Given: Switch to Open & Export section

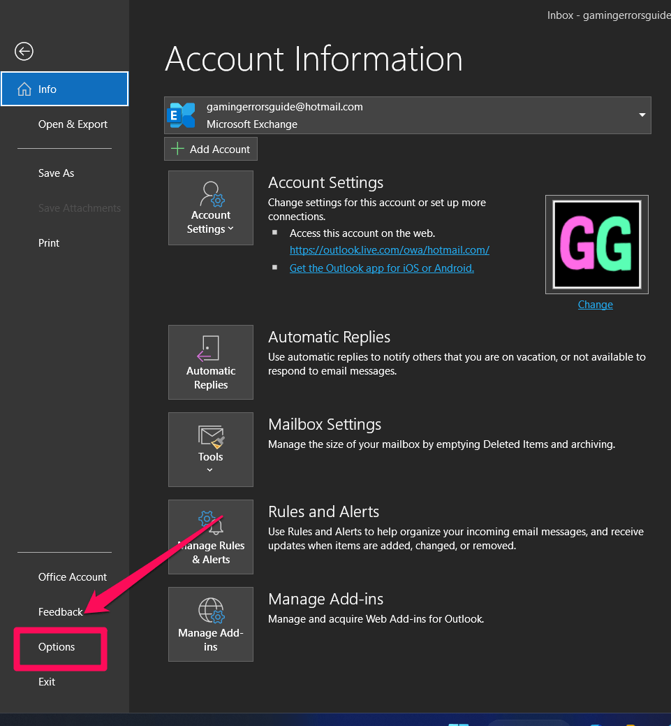Looking at the screenshot, I should coord(73,124).
